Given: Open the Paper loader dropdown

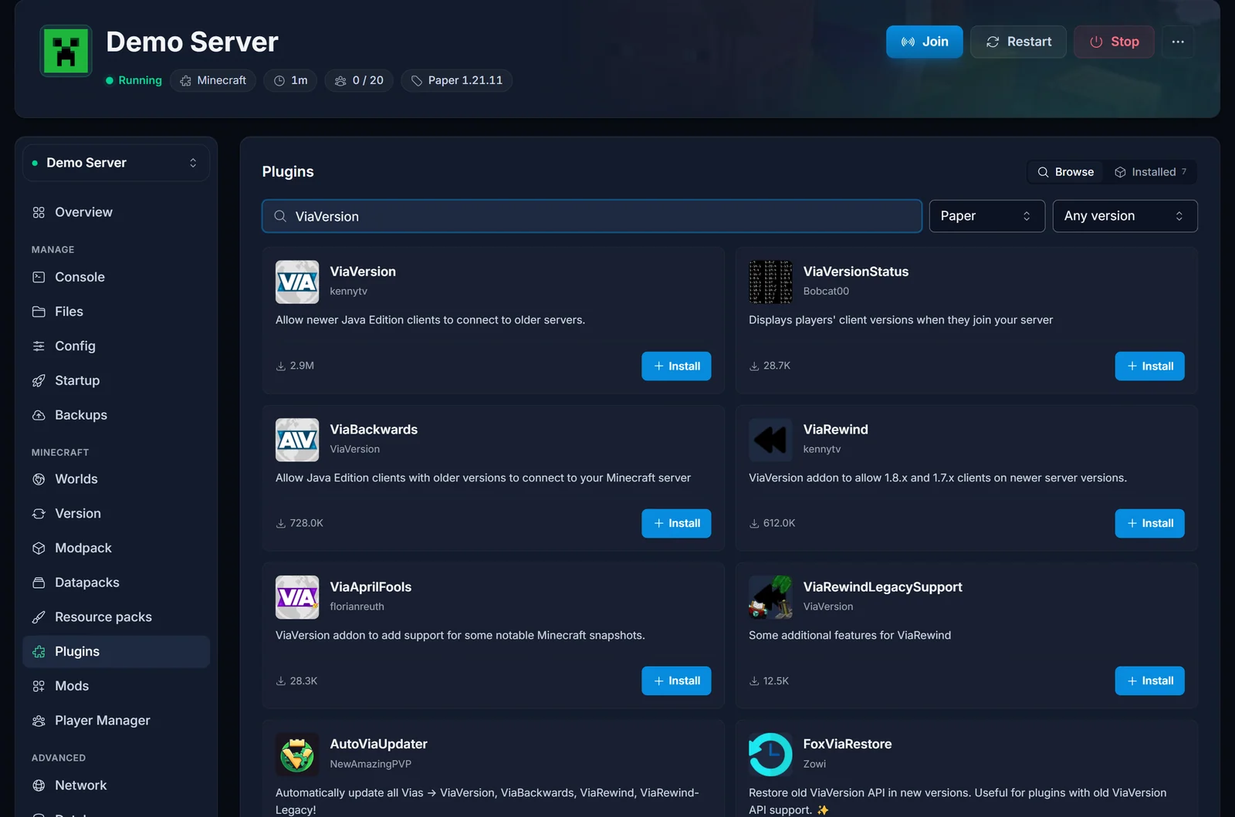Looking at the screenshot, I should (x=986, y=216).
